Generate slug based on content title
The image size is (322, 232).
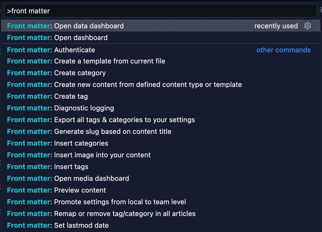(x=113, y=131)
